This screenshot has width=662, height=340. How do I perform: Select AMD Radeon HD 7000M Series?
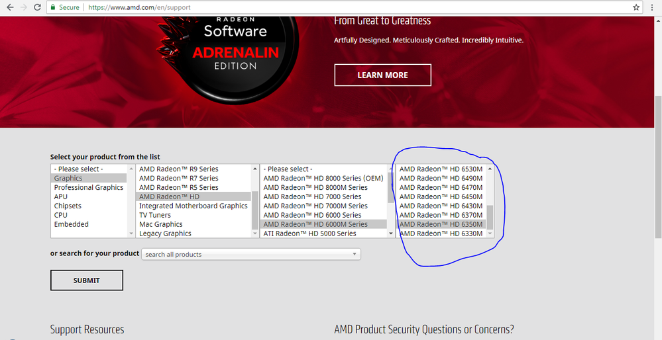tap(323, 206)
